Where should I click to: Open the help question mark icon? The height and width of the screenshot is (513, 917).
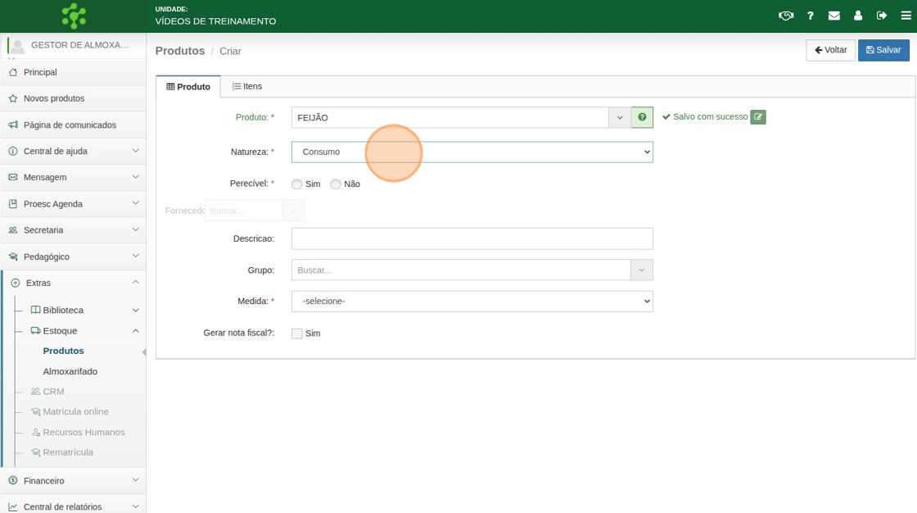click(811, 16)
